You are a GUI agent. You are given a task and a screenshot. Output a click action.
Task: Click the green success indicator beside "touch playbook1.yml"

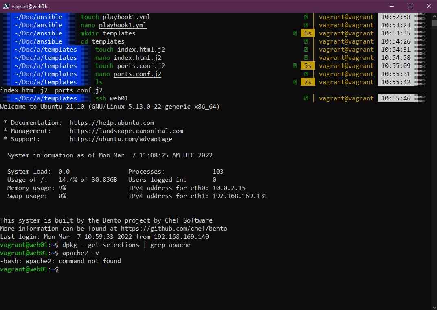pyautogui.click(x=305, y=17)
